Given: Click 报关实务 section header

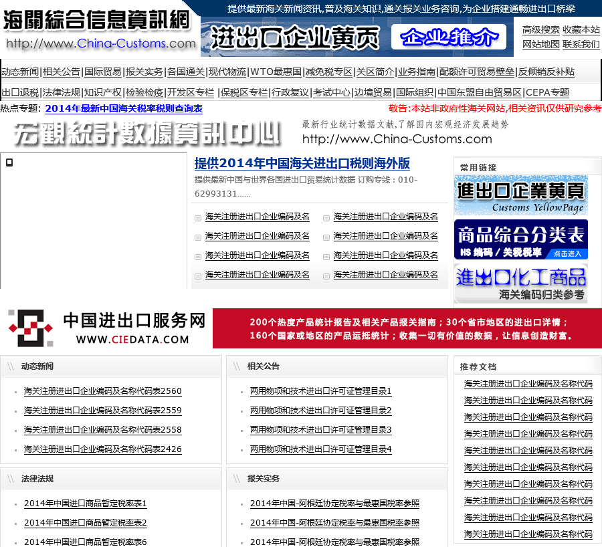Looking at the screenshot, I should 264,479.
